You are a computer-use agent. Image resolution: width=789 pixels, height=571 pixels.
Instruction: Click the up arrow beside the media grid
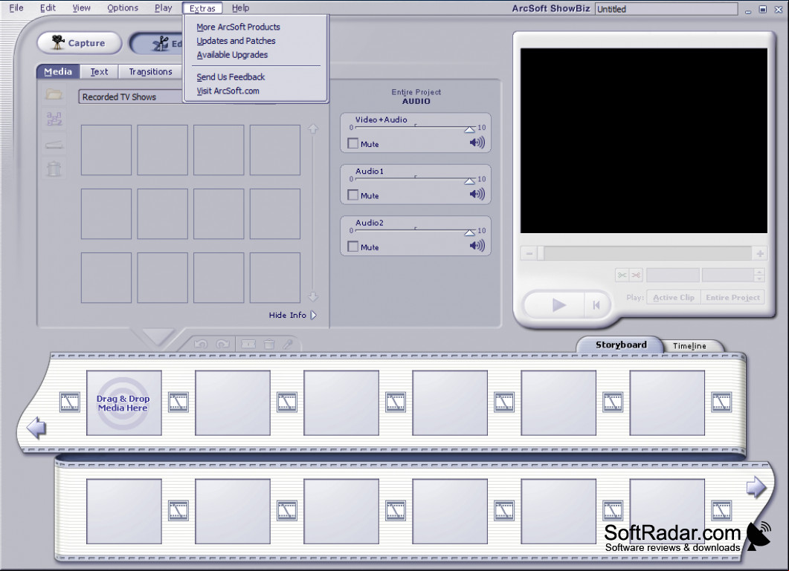tap(313, 129)
